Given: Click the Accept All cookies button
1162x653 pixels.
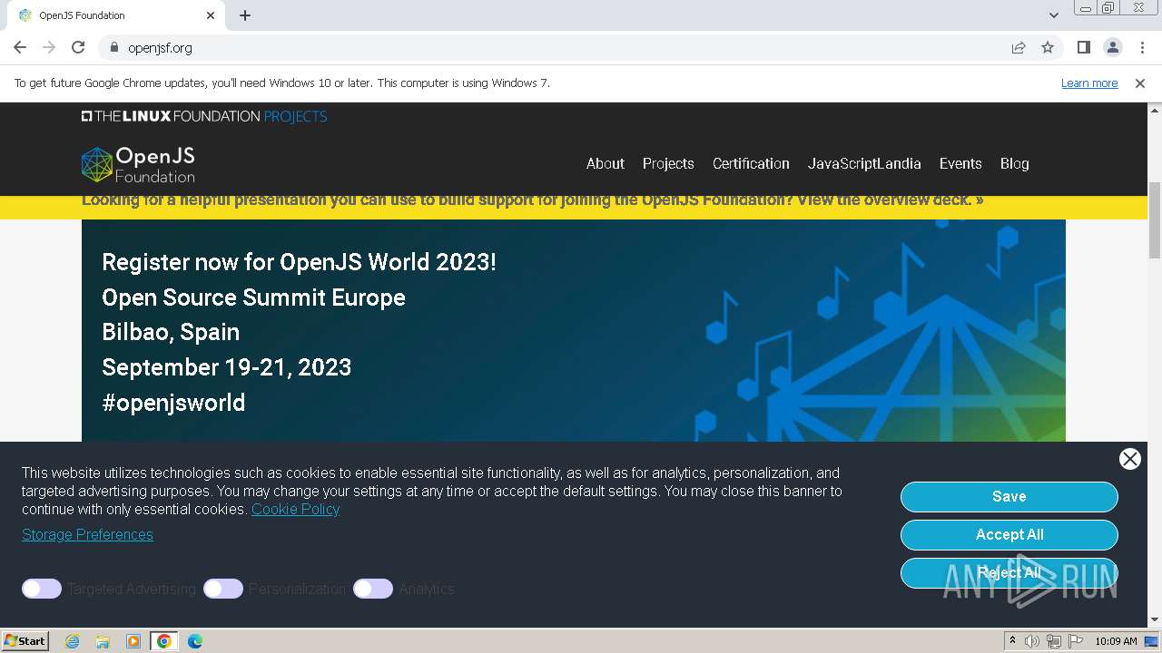Looking at the screenshot, I should (1009, 534).
